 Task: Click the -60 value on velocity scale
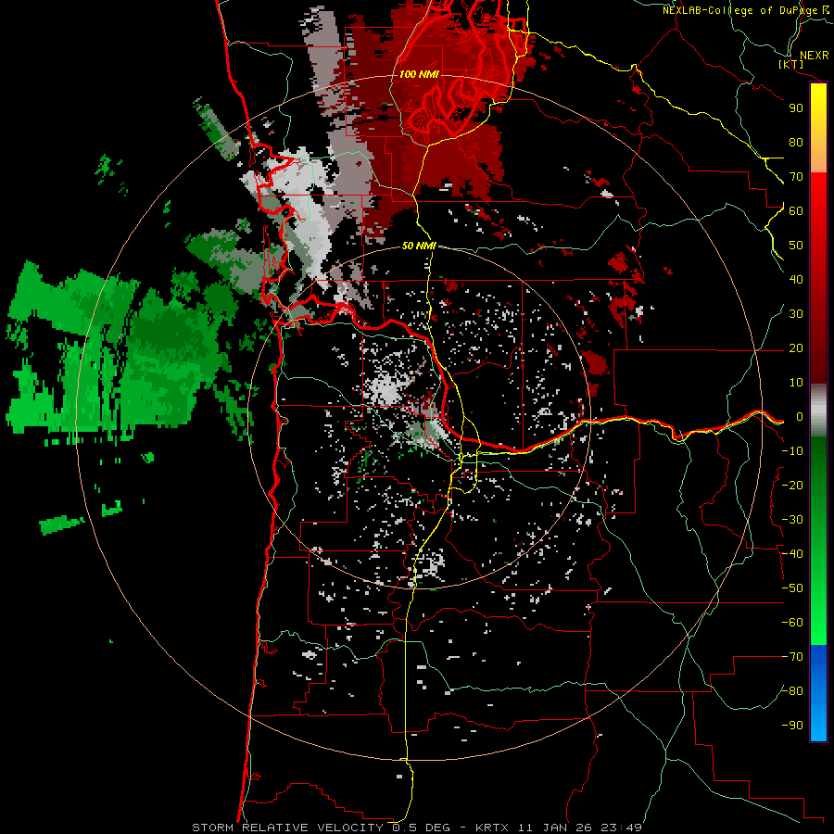[x=792, y=623]
